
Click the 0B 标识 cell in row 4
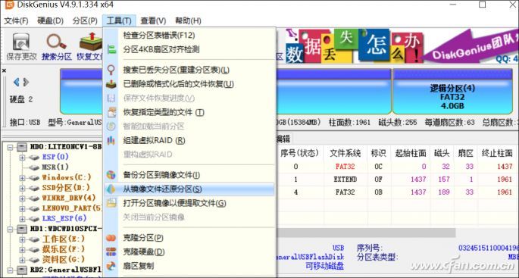point(378,192)
